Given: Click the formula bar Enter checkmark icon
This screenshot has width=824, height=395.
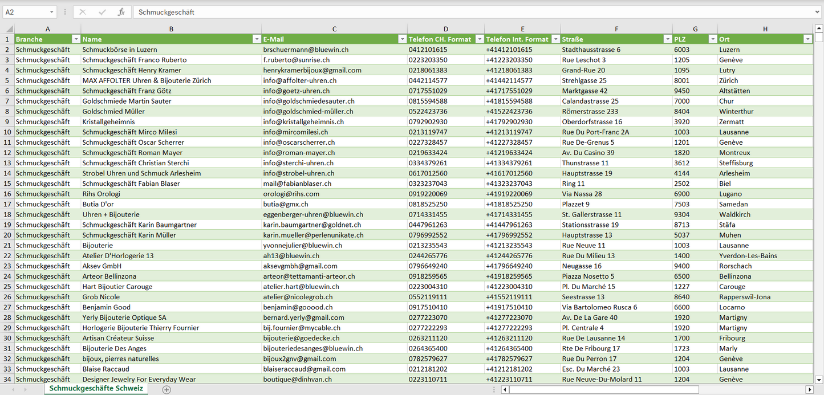Looking at the screenshot, I should pos(102,12).
